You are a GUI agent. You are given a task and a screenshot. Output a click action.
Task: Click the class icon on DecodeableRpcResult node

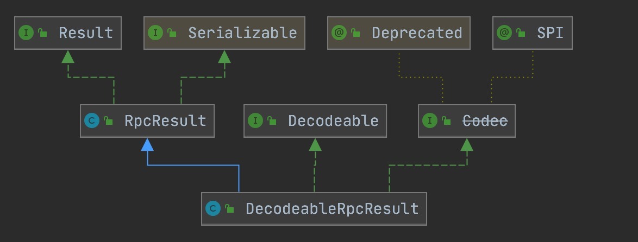click(213, 208)
